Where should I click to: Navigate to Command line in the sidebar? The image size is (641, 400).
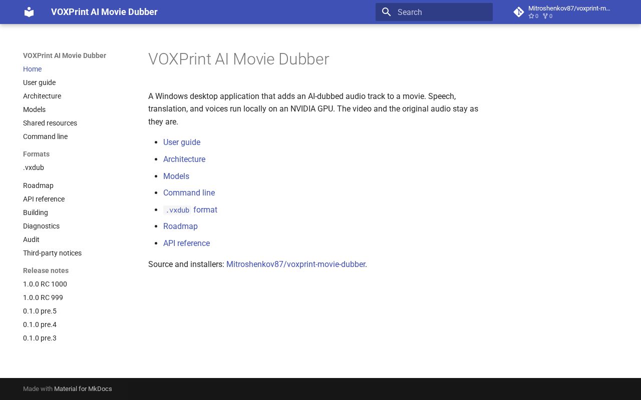point(45,136)
